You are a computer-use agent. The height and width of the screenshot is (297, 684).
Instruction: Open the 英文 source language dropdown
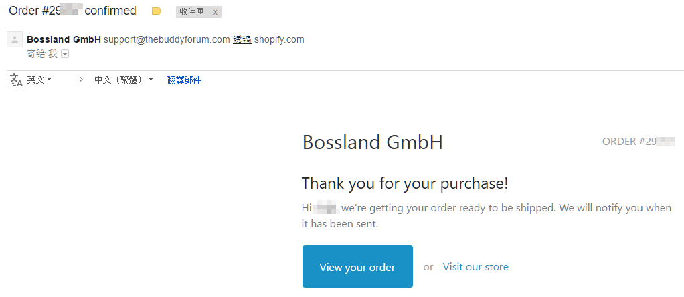[x=39, y=80]
